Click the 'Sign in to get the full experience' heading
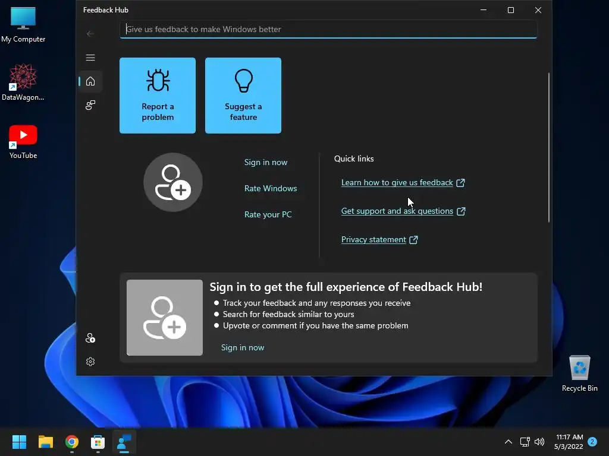This screenshot has width=609, height=456. click(346, 287)
